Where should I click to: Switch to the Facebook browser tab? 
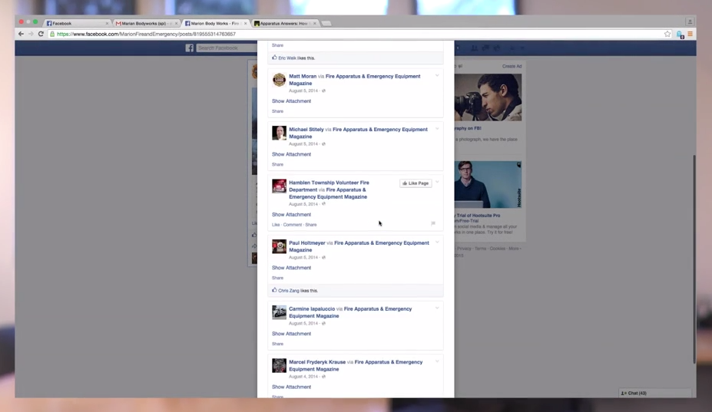coord(76,23)
